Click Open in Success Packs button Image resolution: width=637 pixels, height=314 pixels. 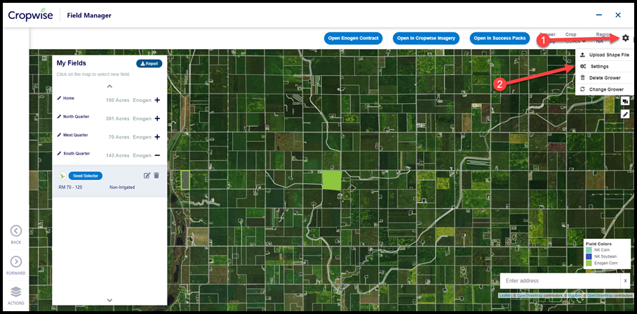tap(499, 38)
